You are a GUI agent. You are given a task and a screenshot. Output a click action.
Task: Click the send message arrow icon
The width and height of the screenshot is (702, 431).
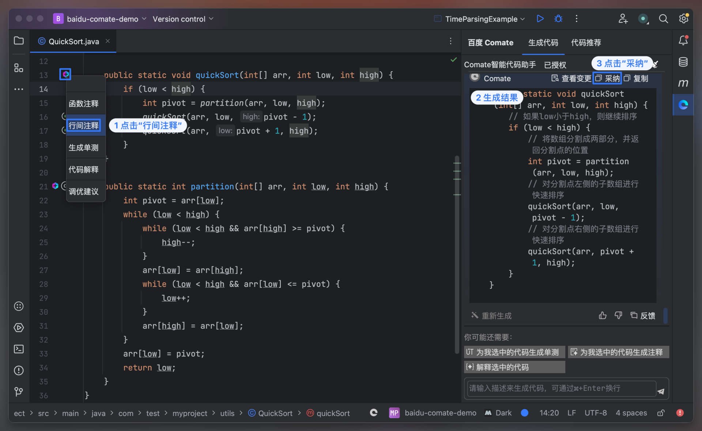tap(661, 391)
